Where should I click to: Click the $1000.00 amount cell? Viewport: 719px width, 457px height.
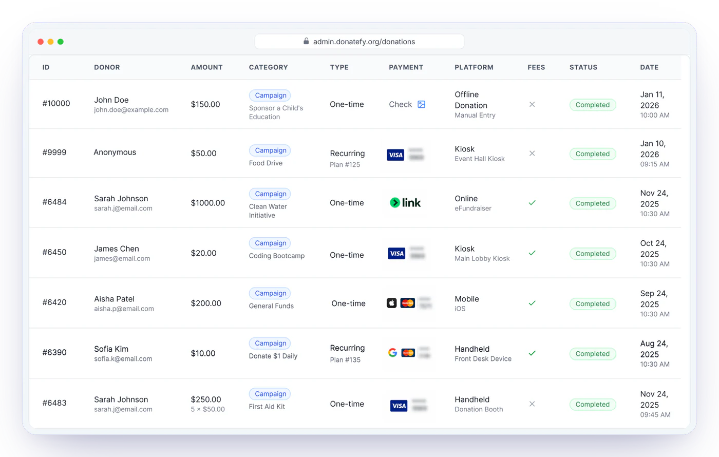[x=208, y=203]
